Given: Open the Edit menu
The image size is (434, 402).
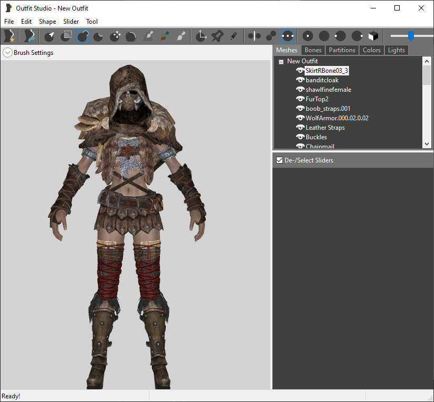Looking at the screenshot, I should (26, 22).
